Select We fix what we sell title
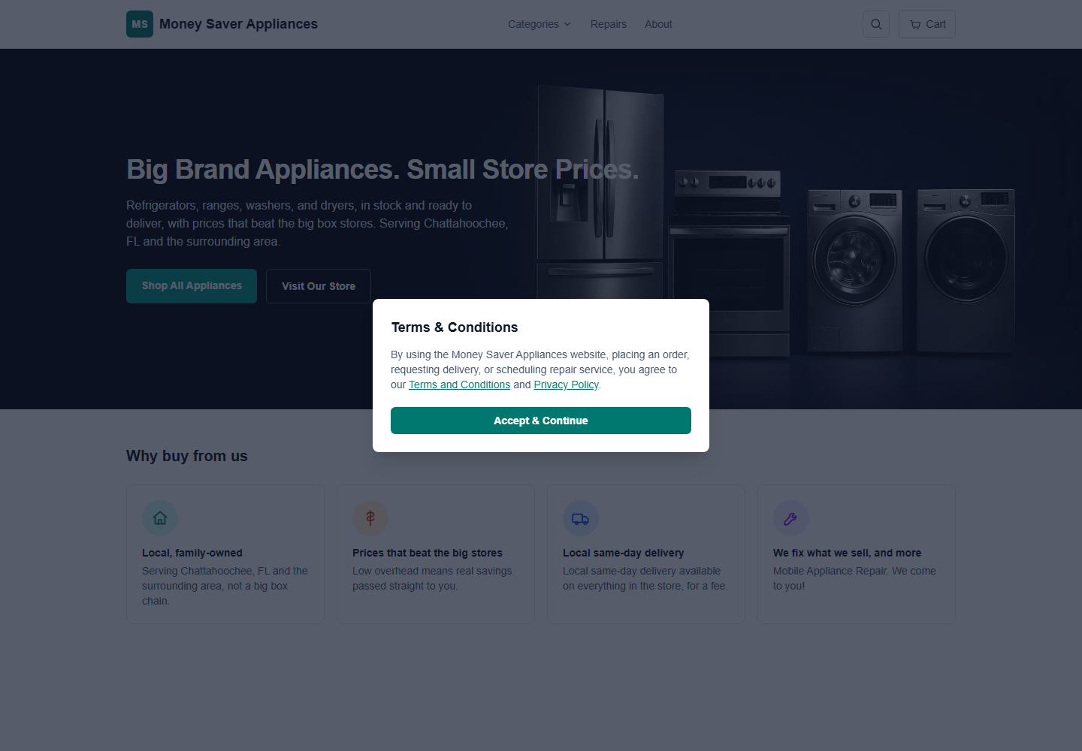The height and width of the screenshot is (751, 1082). pyautogui.click(x=847, y=553)
